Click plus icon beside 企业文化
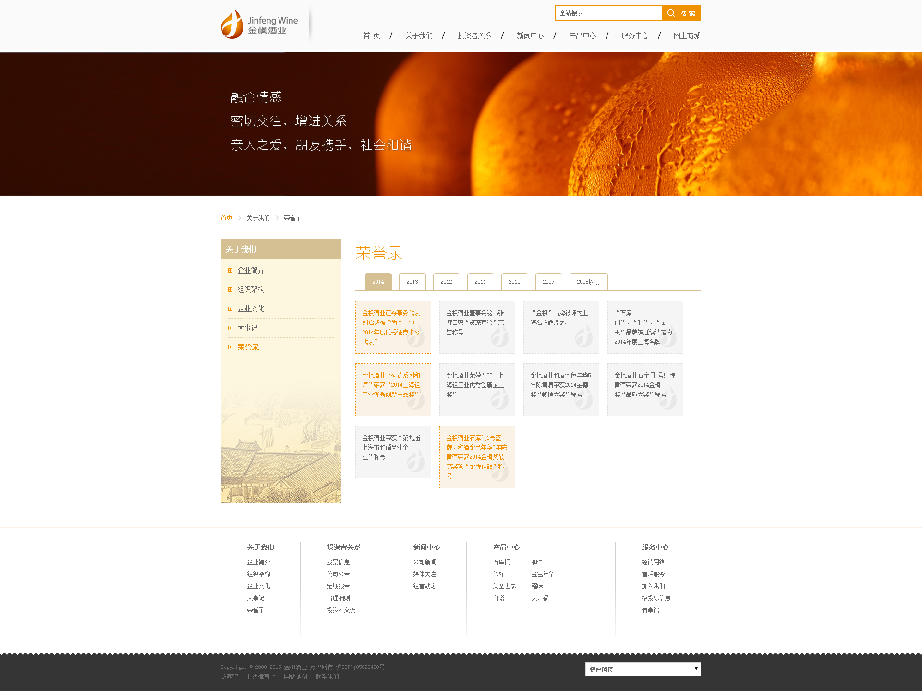The height and width of the screenshot is (691, 922). pos(230,309)
